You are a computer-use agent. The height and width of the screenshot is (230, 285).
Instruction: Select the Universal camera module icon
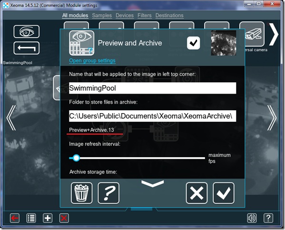click(x=252, y=34)
